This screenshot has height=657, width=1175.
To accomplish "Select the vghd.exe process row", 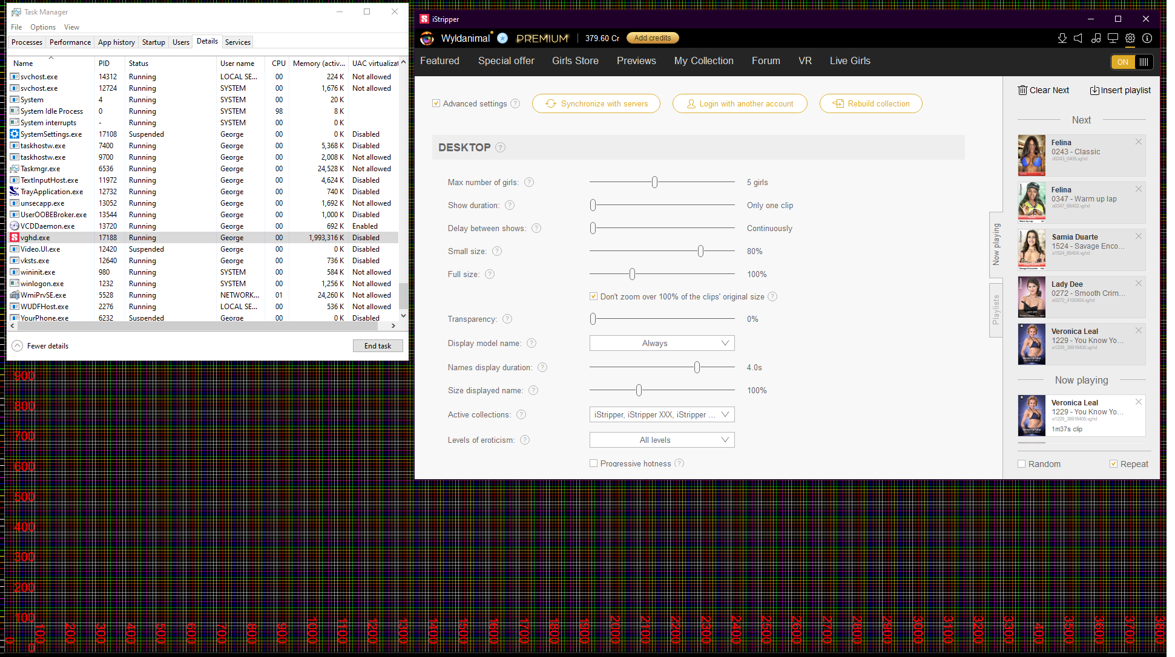I will [35, 238].
